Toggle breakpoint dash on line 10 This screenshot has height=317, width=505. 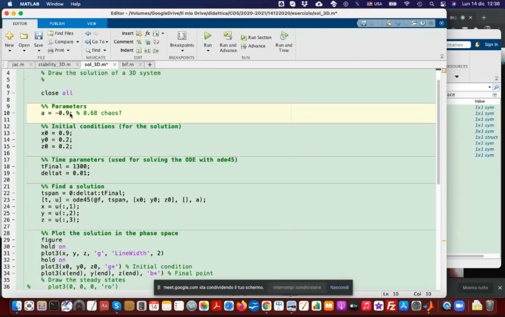pos(13,113)
